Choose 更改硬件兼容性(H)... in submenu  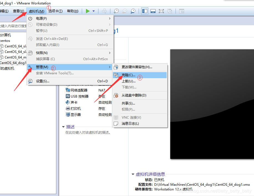click(x=140, y=67)
